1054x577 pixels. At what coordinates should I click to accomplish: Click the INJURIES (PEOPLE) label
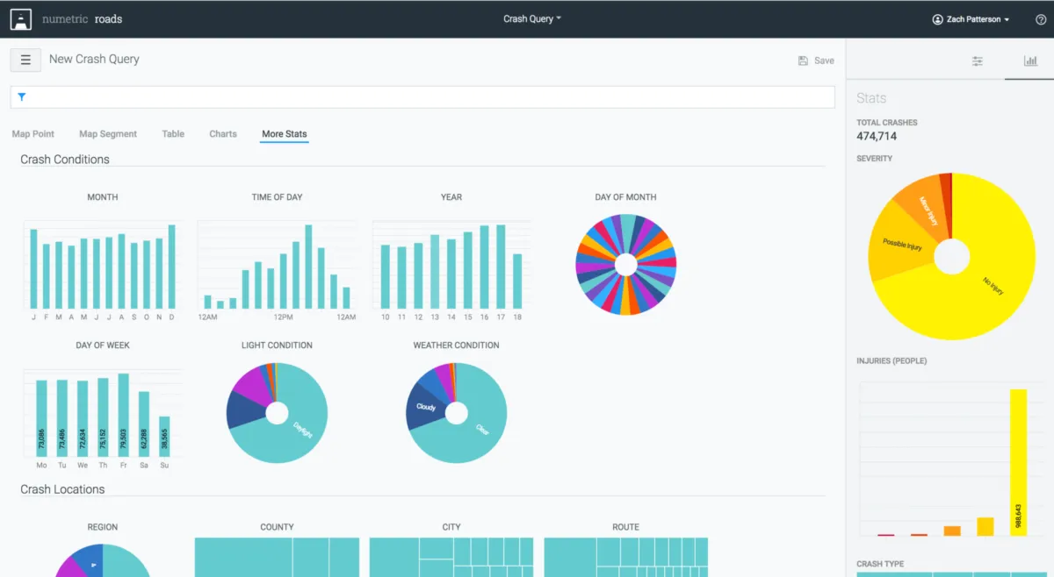click(x=892, y=361)
